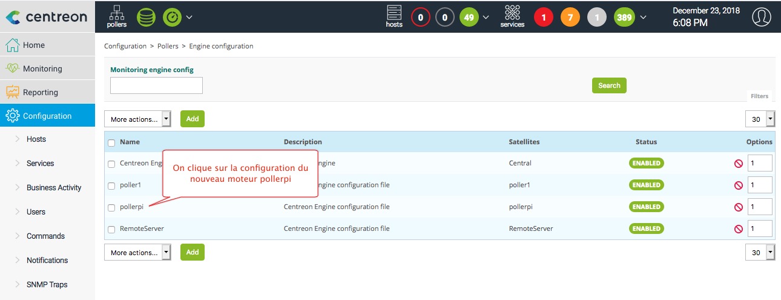The width and height of the screenshot is (781, 300).
Task: Click the green up hosts counter showing 49
Action: pos(468,18)
